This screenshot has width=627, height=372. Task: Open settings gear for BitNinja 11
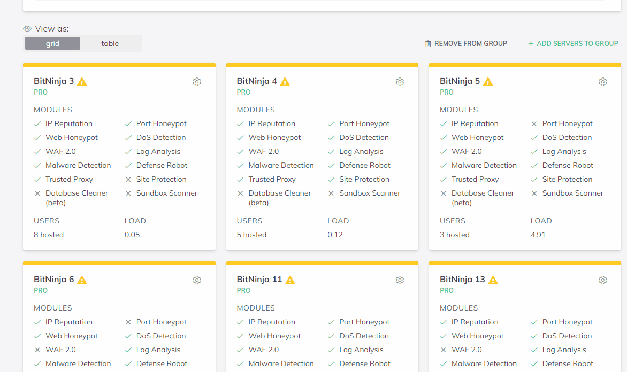pos(400,280)
